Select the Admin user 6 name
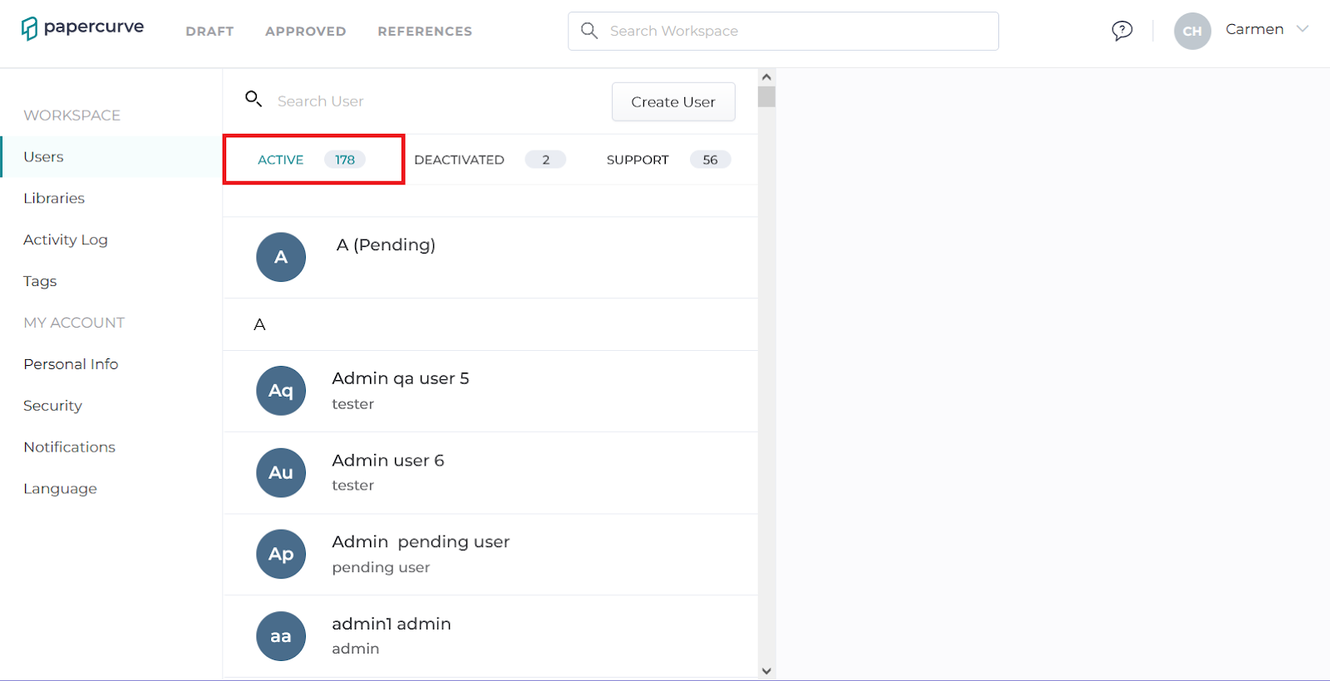 click(388, 460)
